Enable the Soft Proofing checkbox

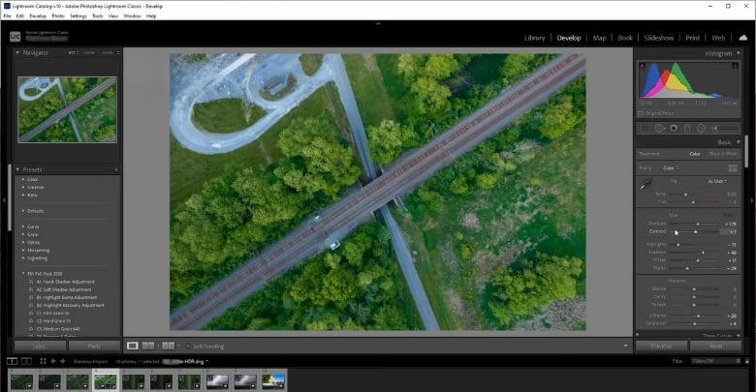click(189, 347)
